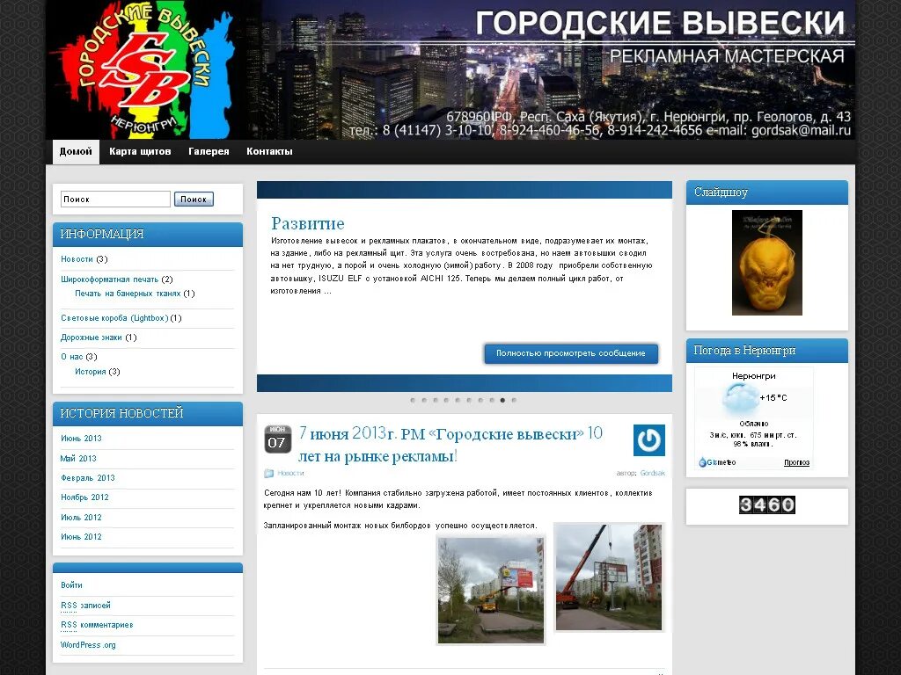Open the Контакты page
This screenshot has width=901, height=675.
pos(269,151)
